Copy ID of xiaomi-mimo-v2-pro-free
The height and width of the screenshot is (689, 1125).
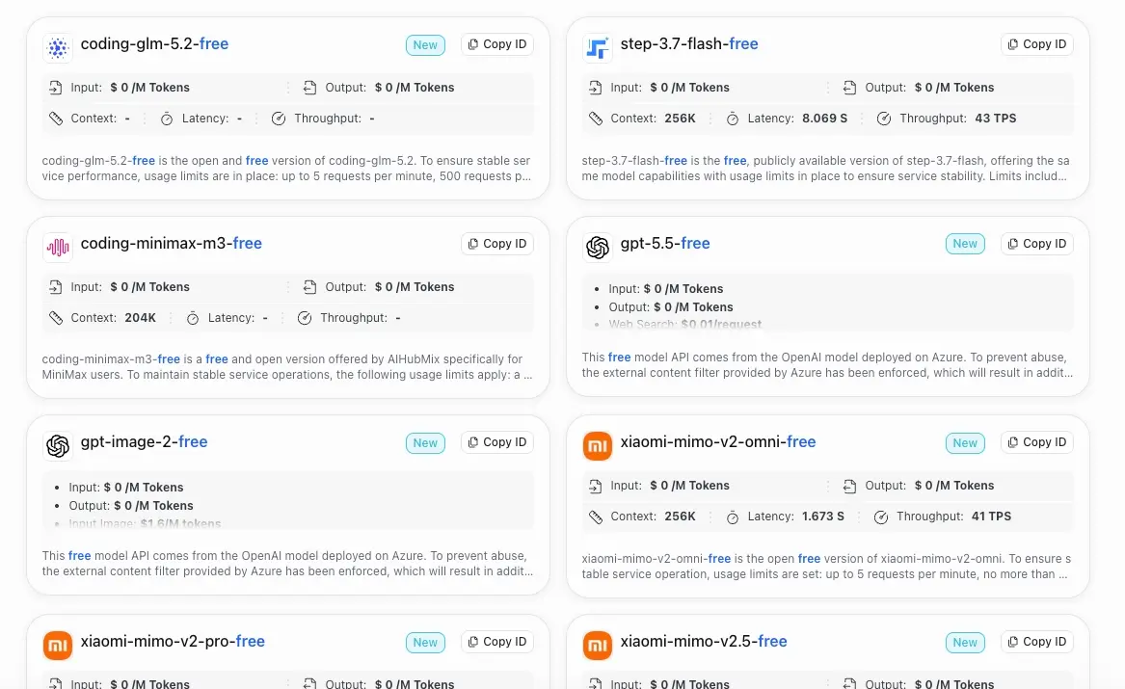pos(497,642)
